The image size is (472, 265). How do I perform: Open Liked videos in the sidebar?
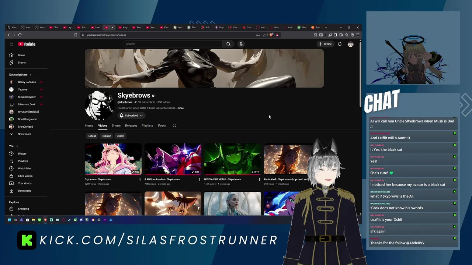26,176
